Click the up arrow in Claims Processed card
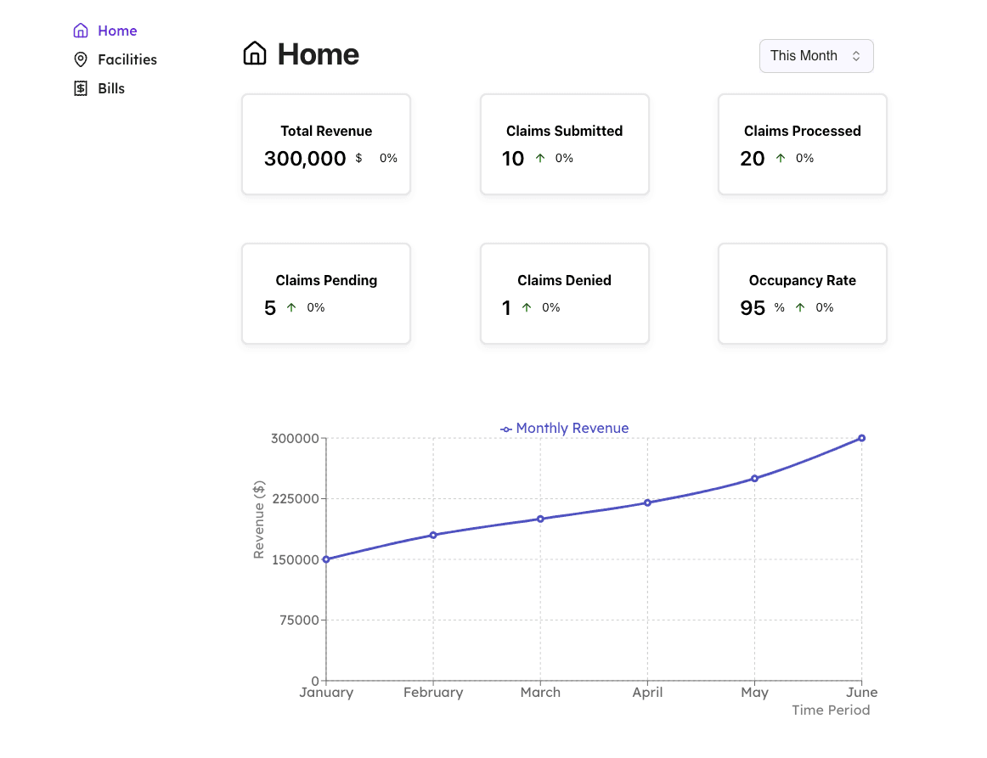Screen dimensions: 987x758 click(x=781, y=158)
